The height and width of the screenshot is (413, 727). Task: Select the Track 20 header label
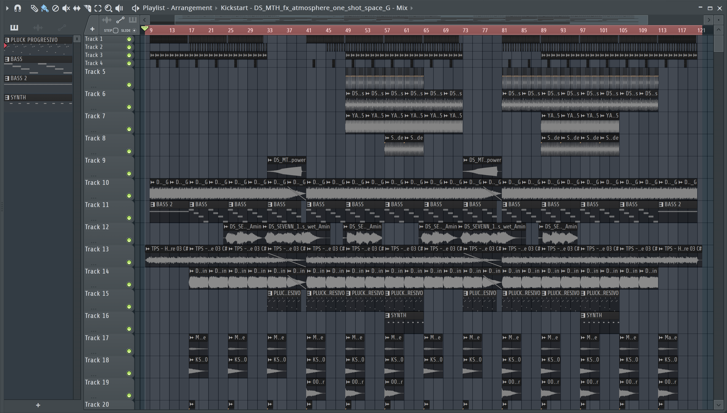coord(97,404)
